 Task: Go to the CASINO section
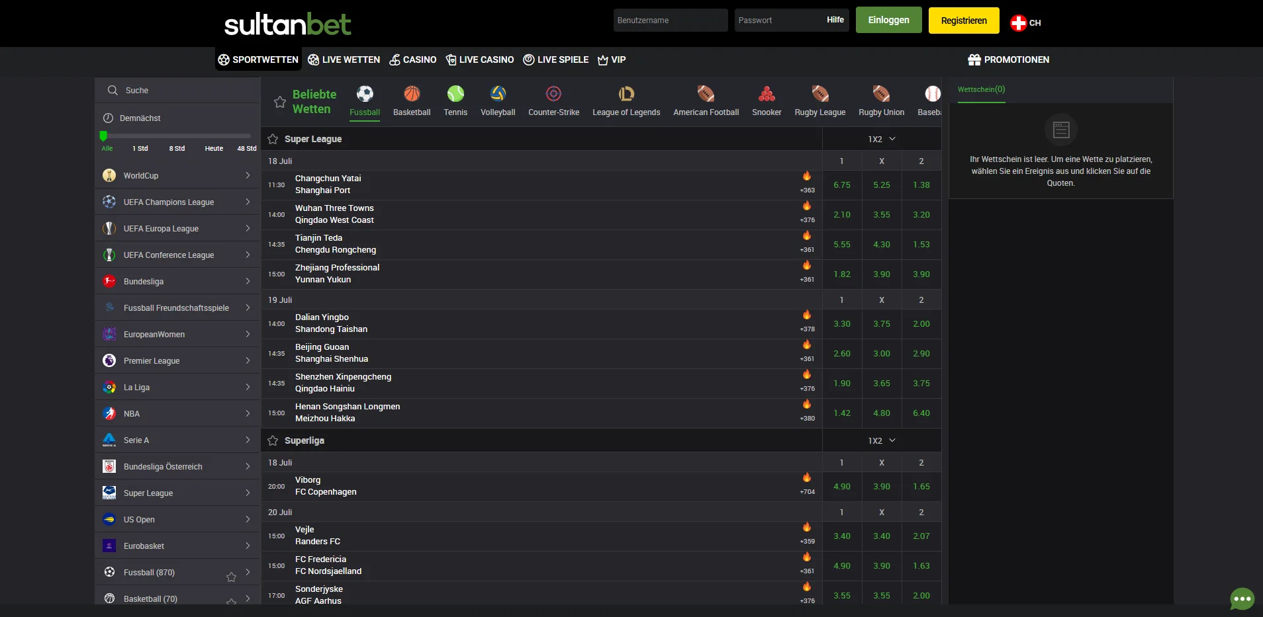pyautogui.click(x=412, y=60)
